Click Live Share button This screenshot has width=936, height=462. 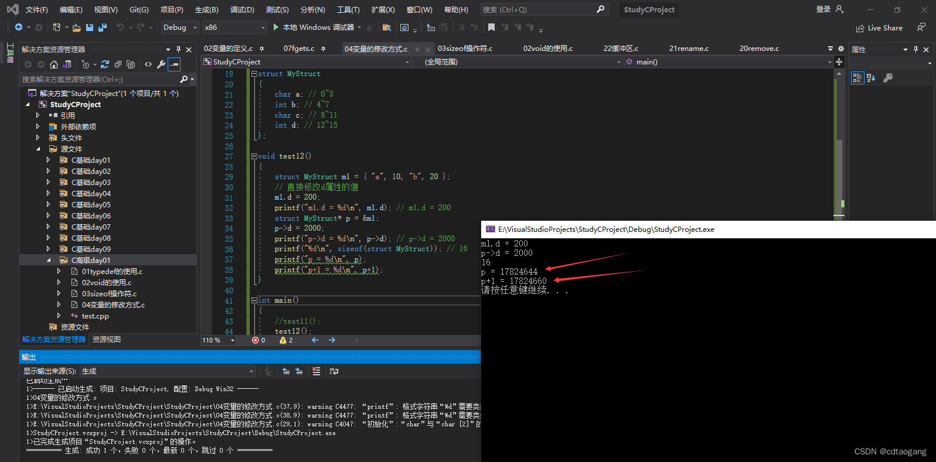(879, 28)
